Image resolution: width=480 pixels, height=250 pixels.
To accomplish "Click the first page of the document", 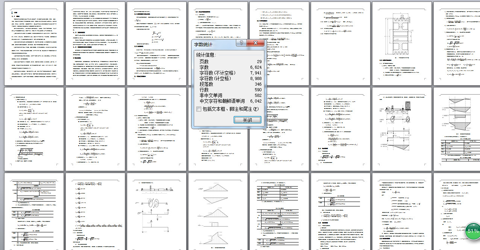I will [34, 44].
